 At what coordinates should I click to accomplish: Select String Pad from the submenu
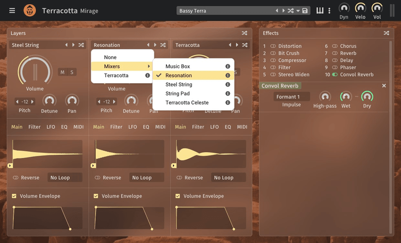[x=178, y=94]
